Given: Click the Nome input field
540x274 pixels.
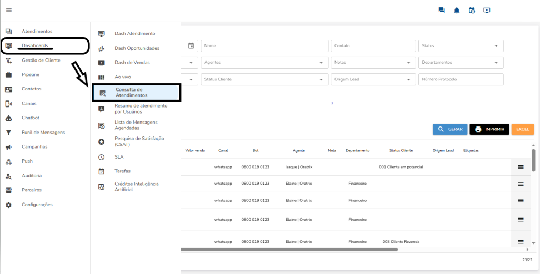Looking at the screenshot, I should (x=264, y=46).
